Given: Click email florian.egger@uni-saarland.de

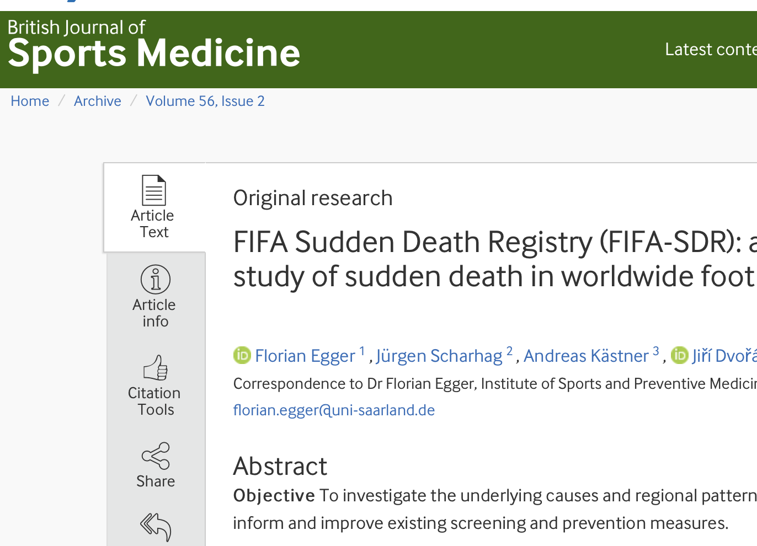Looking at the screenshot, I should click(x=334, y=410).
